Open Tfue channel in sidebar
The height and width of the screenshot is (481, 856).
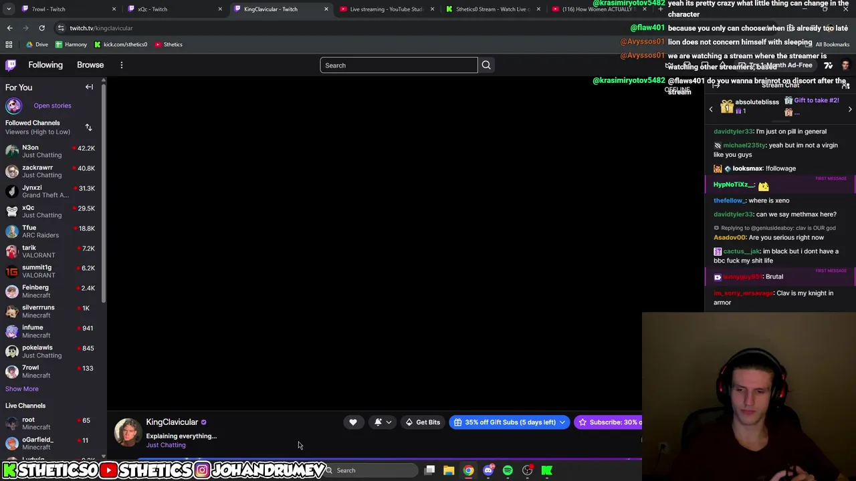click(51, 231)
